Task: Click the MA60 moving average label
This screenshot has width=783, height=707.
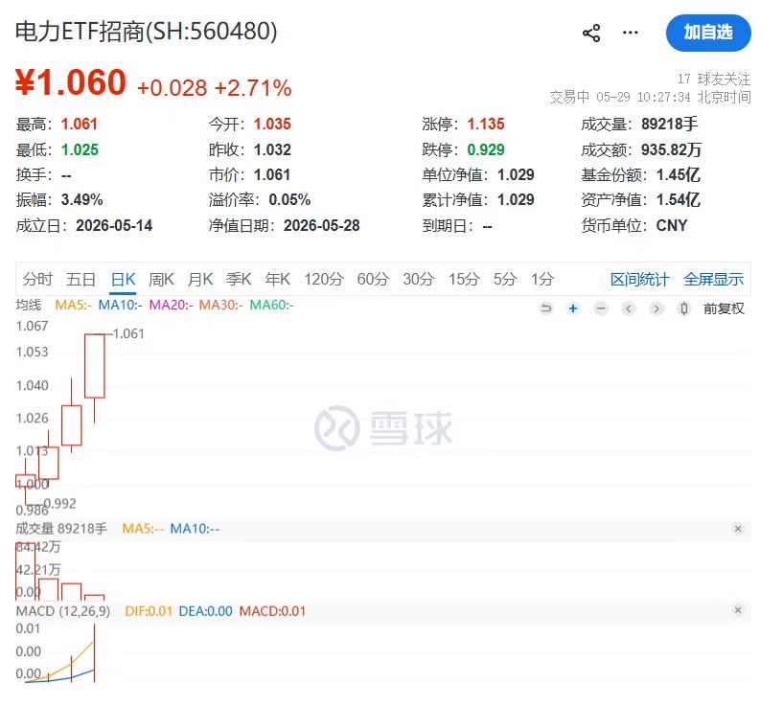Action: pyautogui.click(x=271, y=305)
